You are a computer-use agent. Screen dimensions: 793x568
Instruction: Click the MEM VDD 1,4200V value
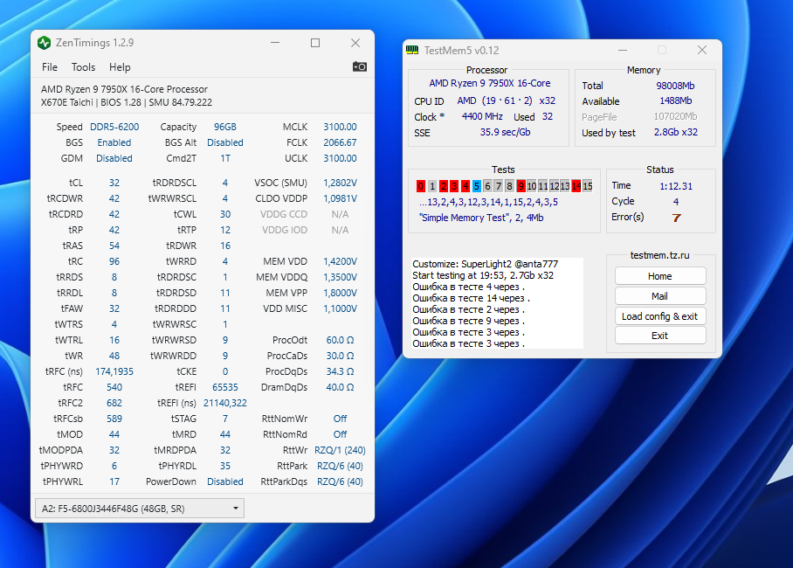click(340, 261)
